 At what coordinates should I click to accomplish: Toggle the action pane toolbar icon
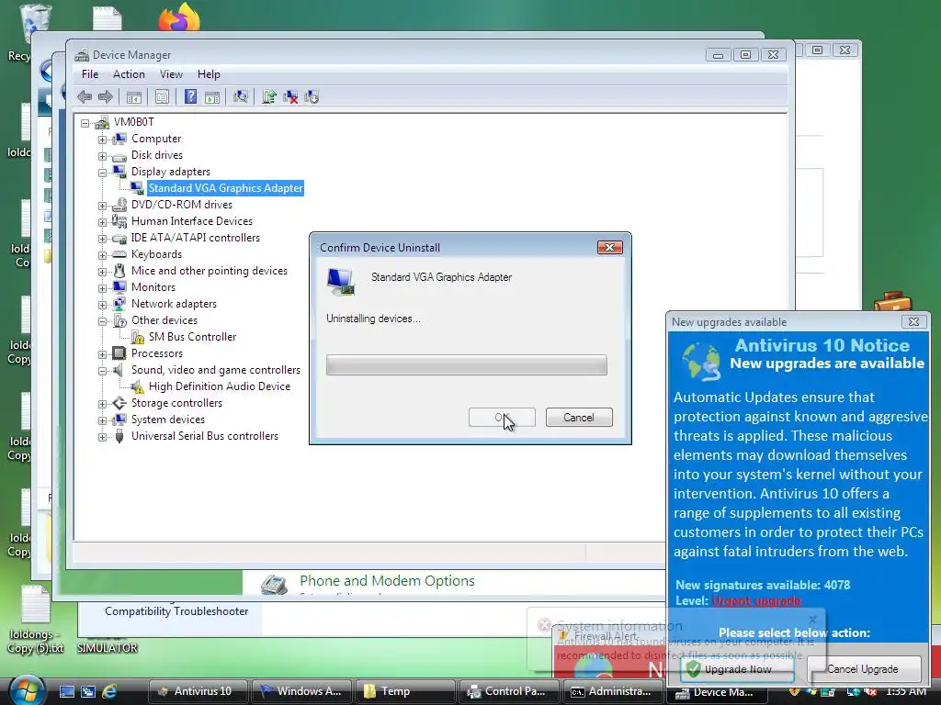pyautogui.click(x=212, y=97)
